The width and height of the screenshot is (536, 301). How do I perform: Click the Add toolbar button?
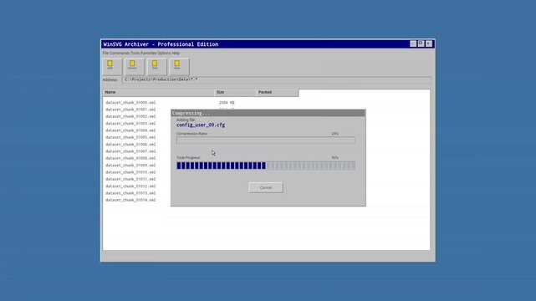pyautogui.click(x=112, y=67)
